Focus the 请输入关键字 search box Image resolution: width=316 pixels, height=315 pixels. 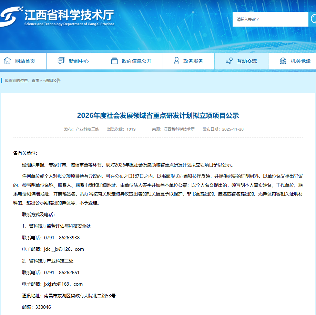(270, 19)
